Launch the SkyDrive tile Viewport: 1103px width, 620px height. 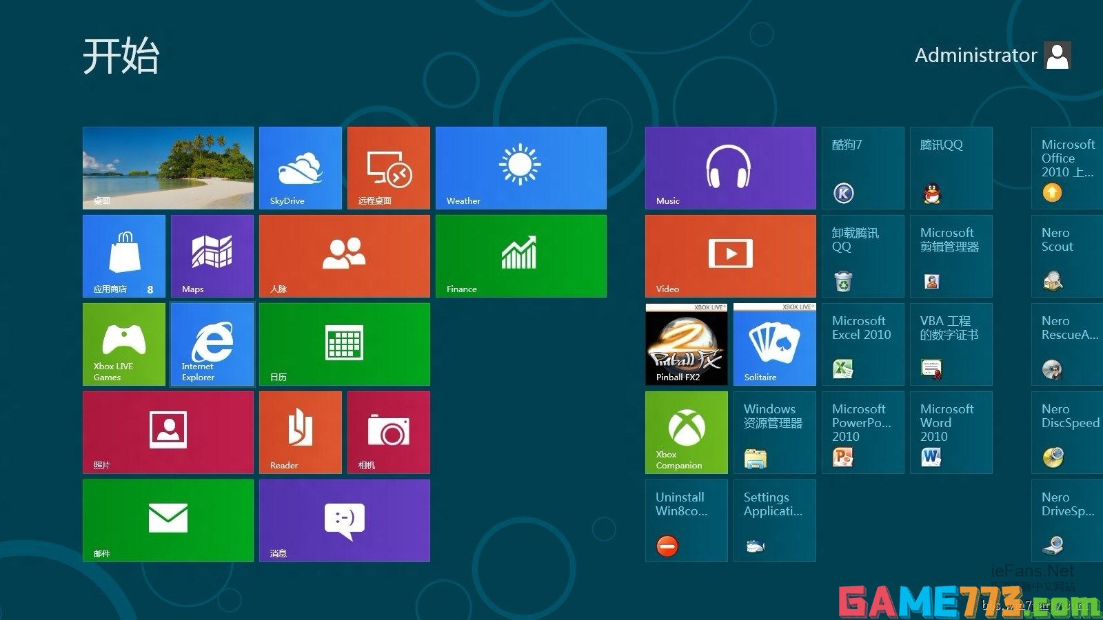pyautogui.click(x=301, y=168)
